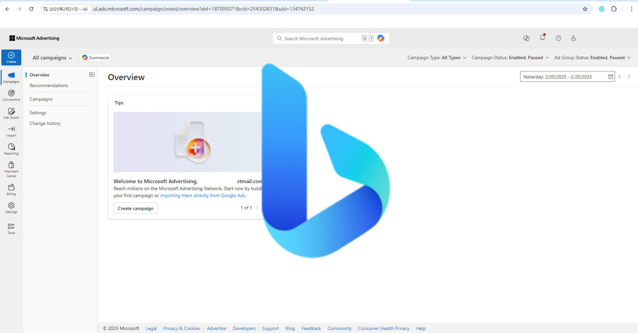Image resolution: width=638 pixels, height=333 pixels.
Task: Click the Create campaign button
Action: tap(136, 208)
